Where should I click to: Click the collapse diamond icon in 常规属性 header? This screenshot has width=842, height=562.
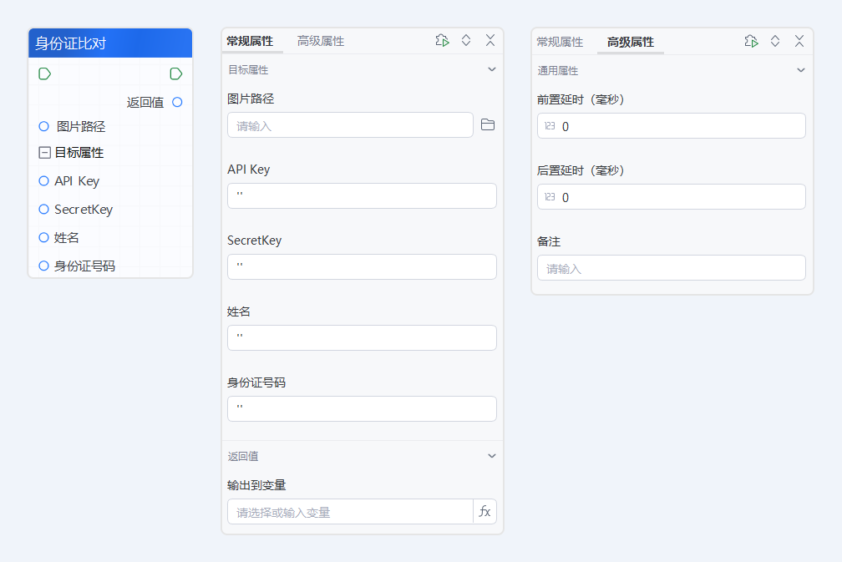tap(466, 40)
